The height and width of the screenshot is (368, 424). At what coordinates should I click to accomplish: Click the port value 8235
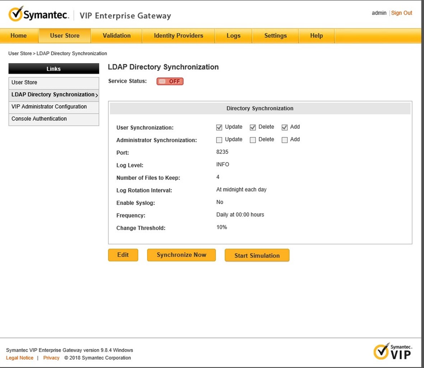222,152
